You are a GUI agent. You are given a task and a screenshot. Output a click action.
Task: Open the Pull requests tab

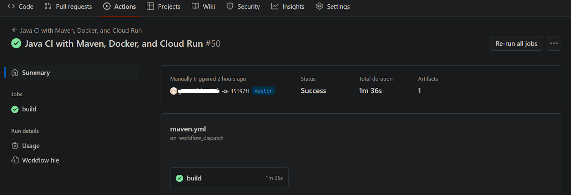(68, 6)
